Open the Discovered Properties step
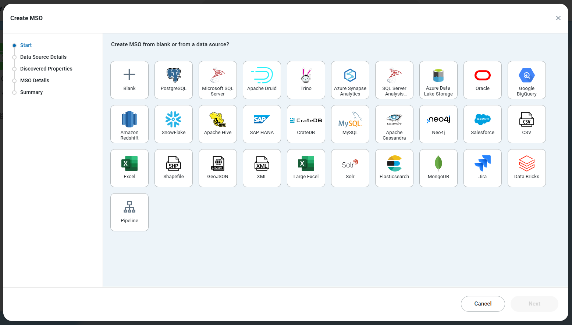 46,69
